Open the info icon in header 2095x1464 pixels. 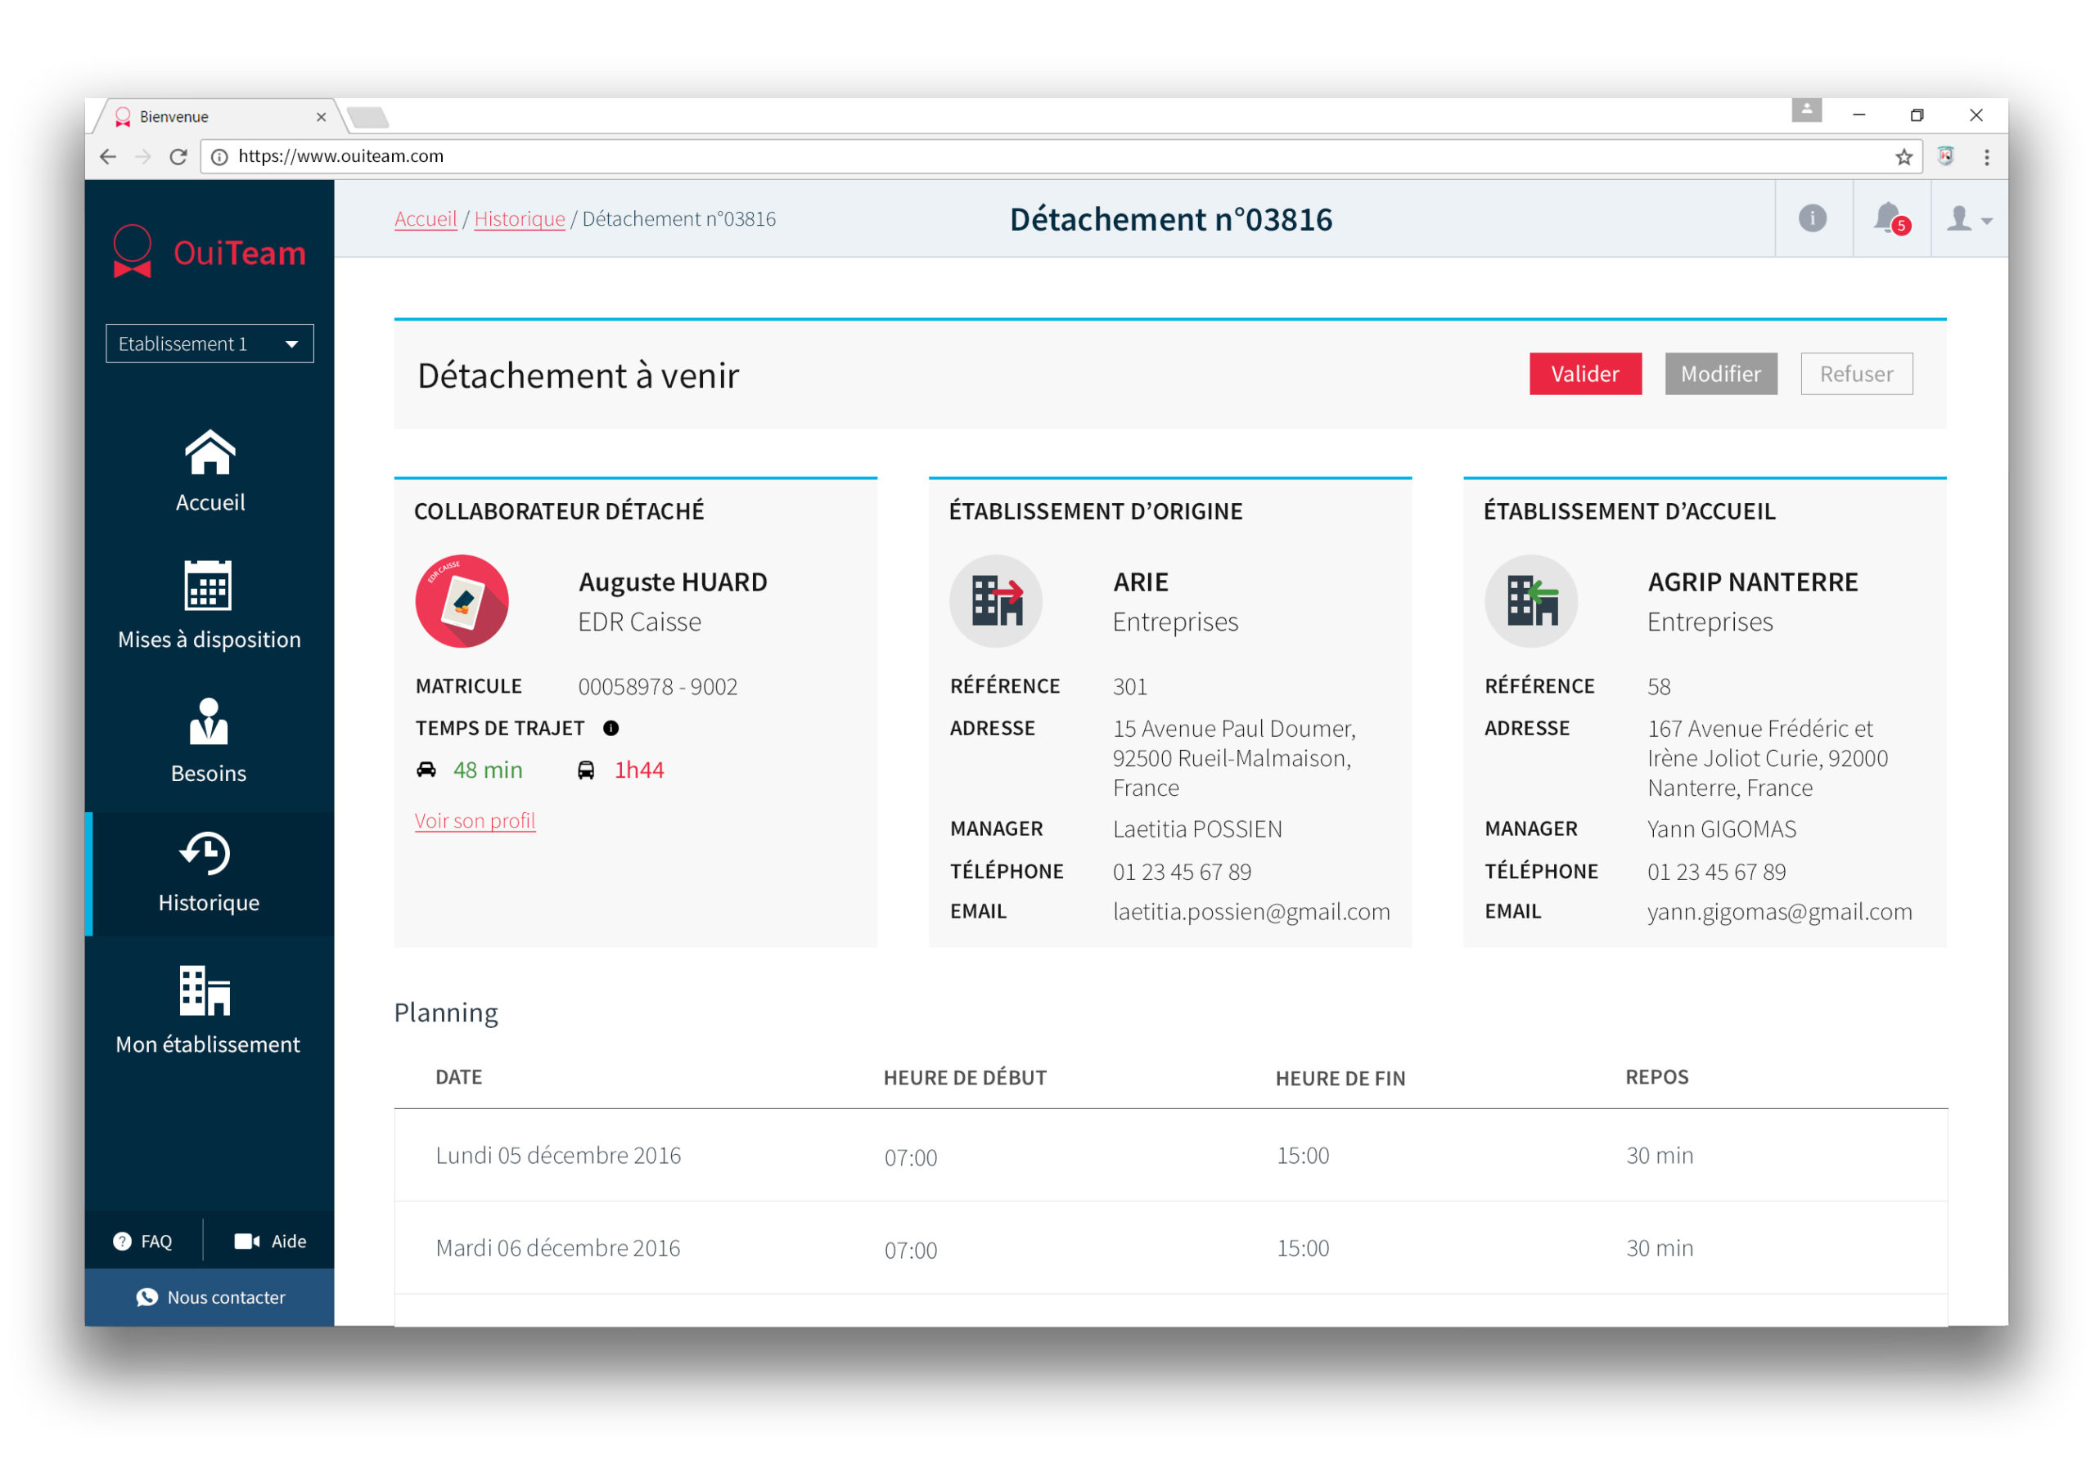tap(1812, 218)
